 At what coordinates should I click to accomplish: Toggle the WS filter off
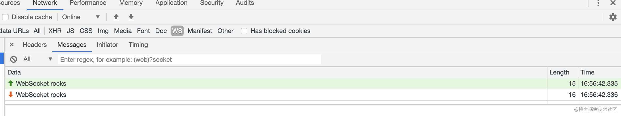coord(177,31)
